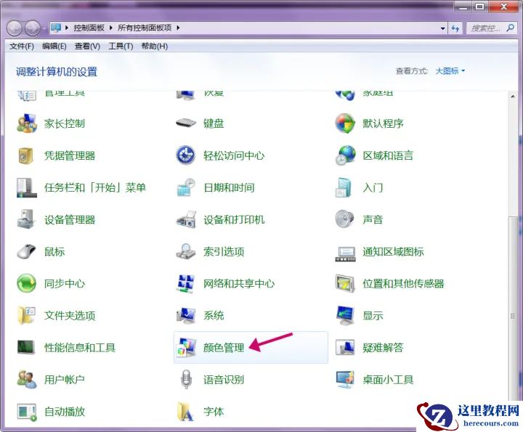Click the 系统 computer icon
Screen dimensions: 523x432
(186, 315)
